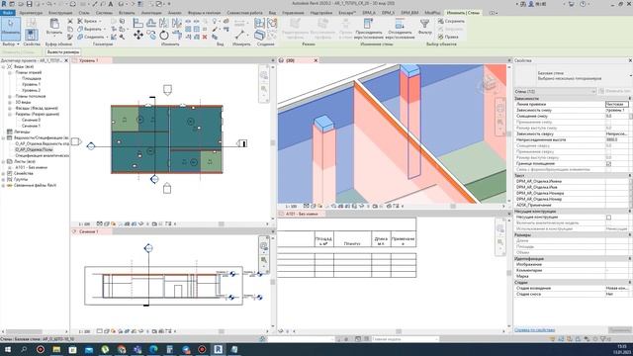Click the Align tool icon in ribbon
This screenshot has width=633, height=356.
coord(138,23)
